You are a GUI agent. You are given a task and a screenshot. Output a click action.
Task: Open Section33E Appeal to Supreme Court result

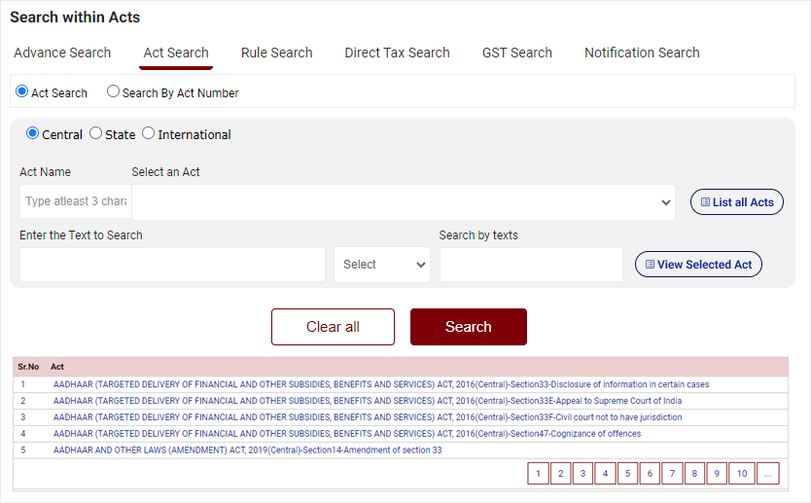pyautogui.click(x=368, y=401)
